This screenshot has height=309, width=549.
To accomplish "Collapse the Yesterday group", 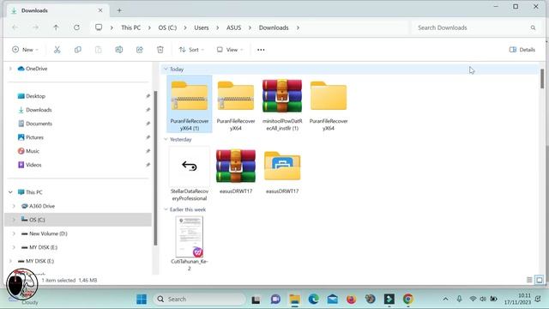I will click(166, 139).
